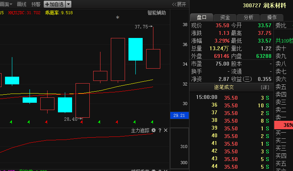
Task: Open the 画面 dropdown menu
Action: [6, 4]
